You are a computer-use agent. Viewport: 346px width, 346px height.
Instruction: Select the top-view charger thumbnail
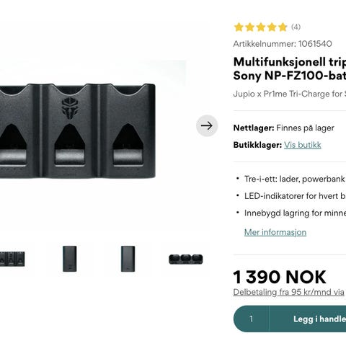[x=186, y=259]
